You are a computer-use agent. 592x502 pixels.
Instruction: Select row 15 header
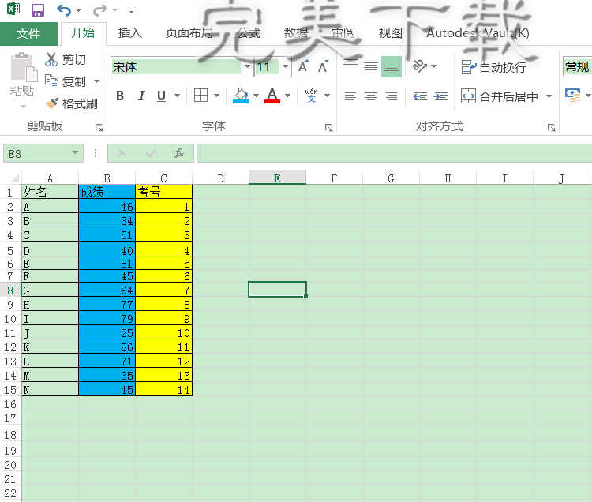point(10,390)
